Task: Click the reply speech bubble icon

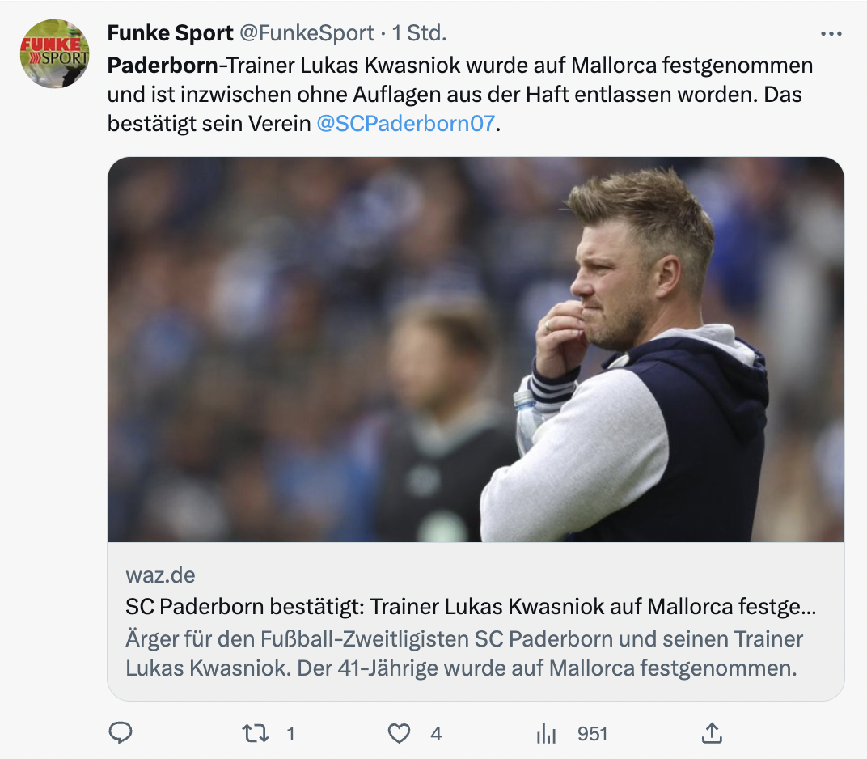Action: click(x=121, y=733)
